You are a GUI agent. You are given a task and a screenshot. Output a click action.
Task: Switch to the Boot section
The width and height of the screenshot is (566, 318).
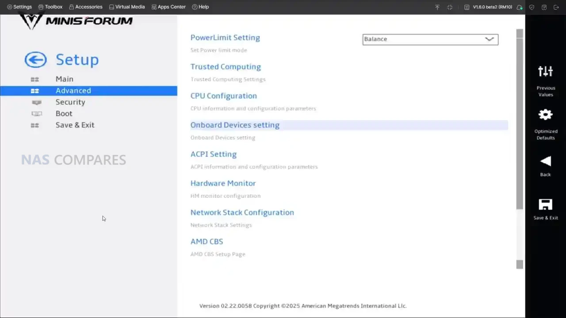coord(64,114)
